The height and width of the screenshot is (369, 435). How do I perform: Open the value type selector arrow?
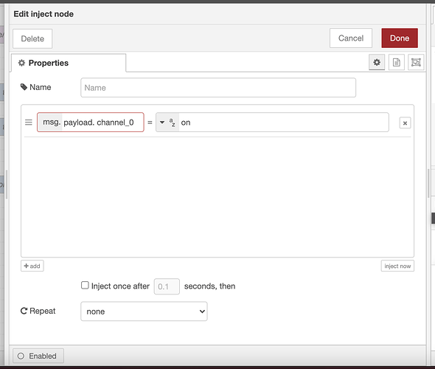pyautogui.click(x=162, y=123)
